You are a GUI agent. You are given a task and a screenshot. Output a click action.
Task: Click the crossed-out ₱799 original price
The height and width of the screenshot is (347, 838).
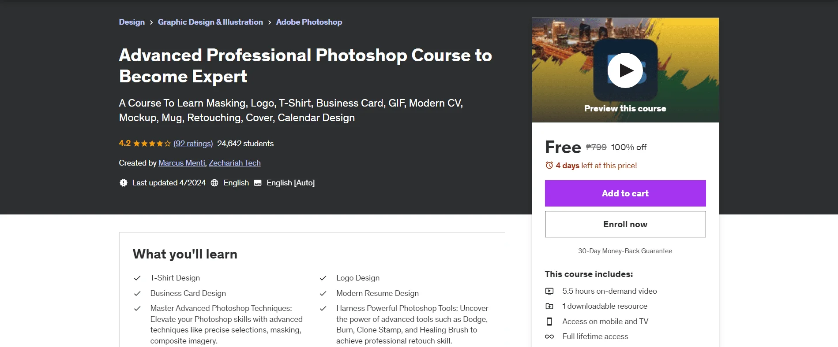point(596,147)
